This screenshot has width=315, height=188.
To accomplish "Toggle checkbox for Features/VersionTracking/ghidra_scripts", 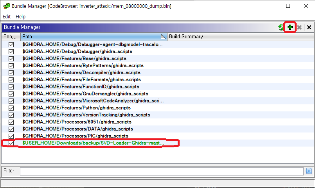I will point(11,115).
